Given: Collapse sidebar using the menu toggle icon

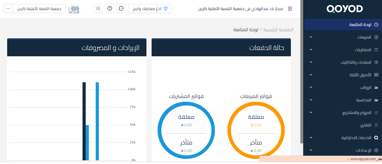Looking at the screenshot, I should pyautogui.click(x=290, y=9).
